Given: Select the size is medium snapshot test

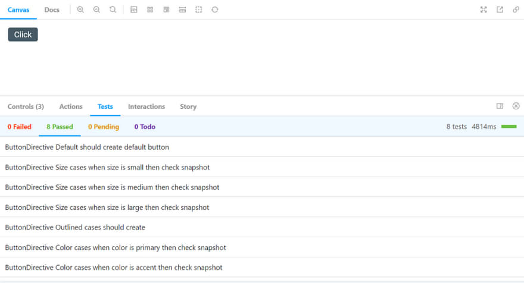Looking at the screenshot, I should coord(262,187).
